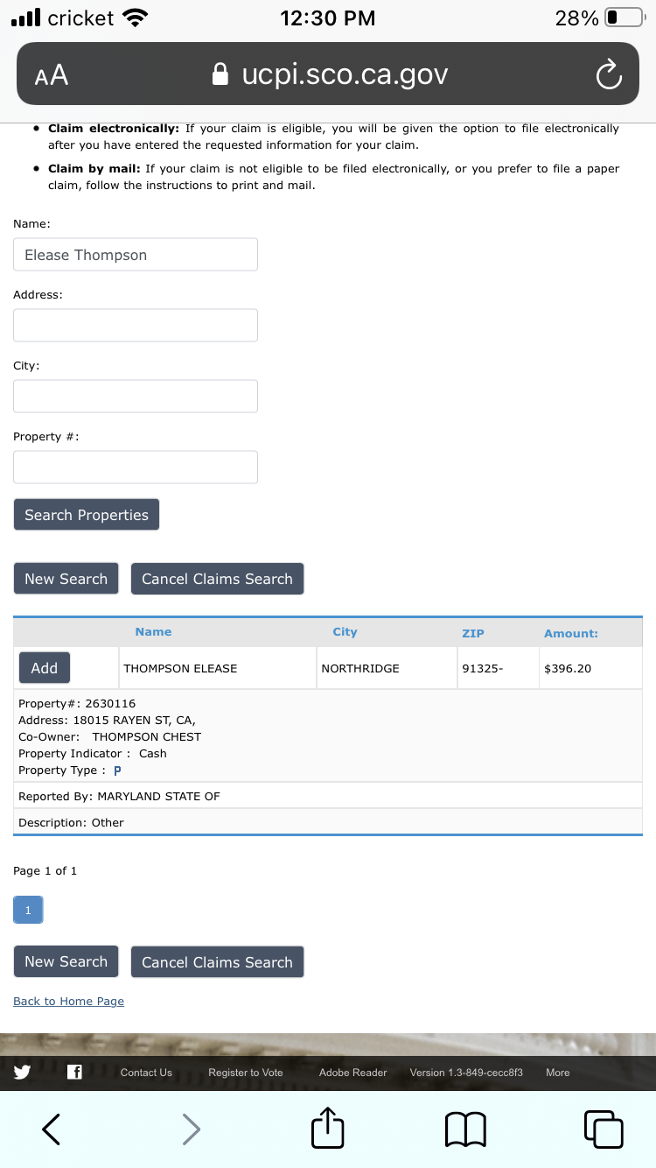Open the AA reader text size menu
Screen dimensions: 656x1168
52,75
